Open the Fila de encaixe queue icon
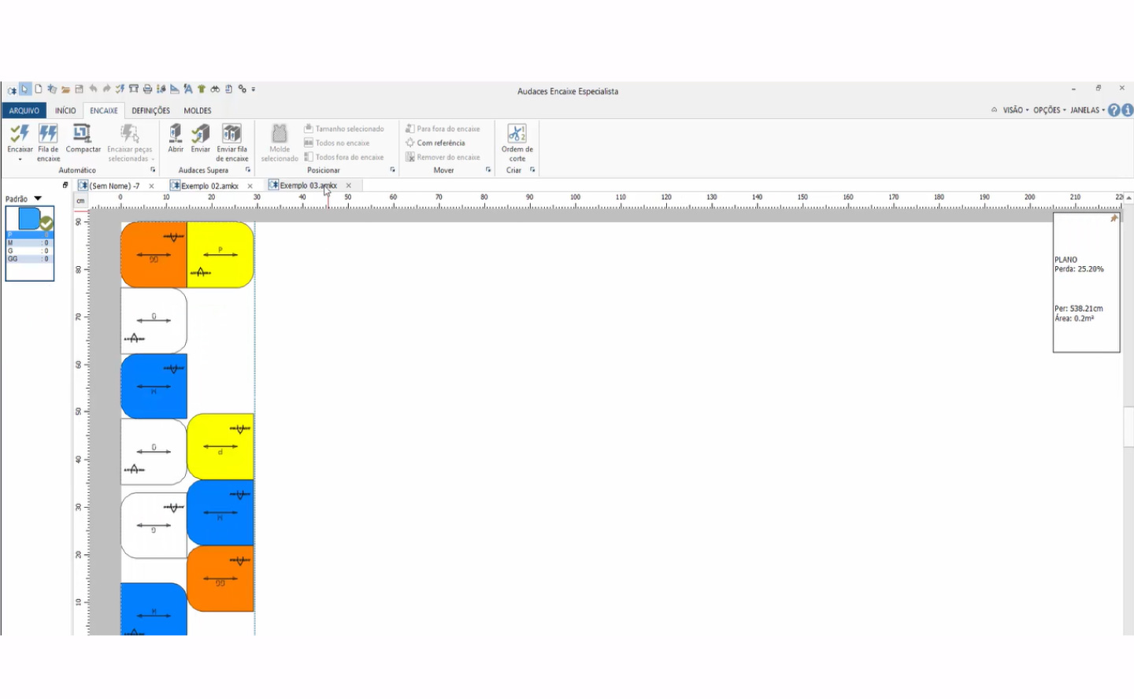Viewport: 1134px width, 699px height. click(48, 134)
